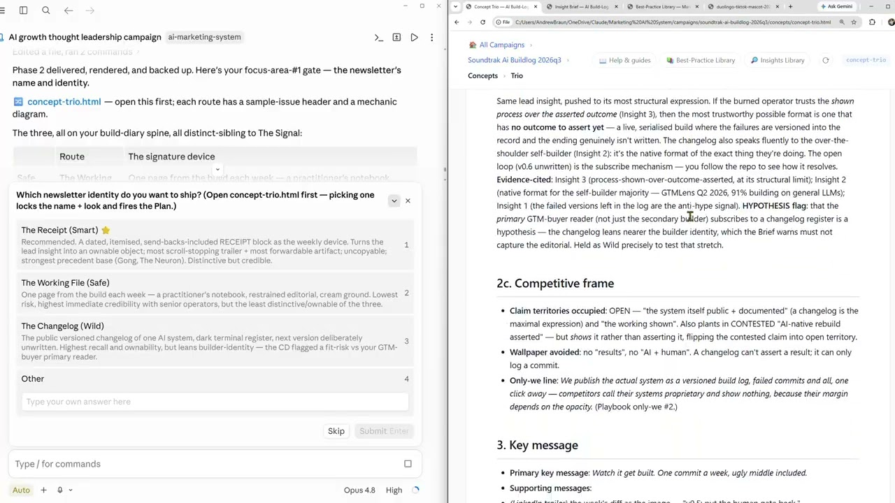Click the browser address bar URL
Screen dimensions: 895x503
pyautogui.click(x=673, y=22)
